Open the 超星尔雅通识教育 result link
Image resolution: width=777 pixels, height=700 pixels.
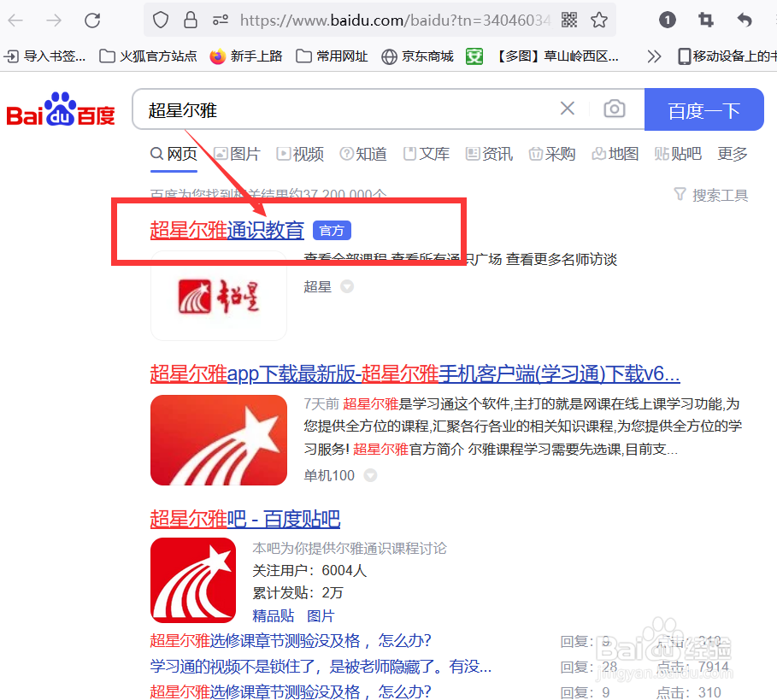click(x=227, y=231)
